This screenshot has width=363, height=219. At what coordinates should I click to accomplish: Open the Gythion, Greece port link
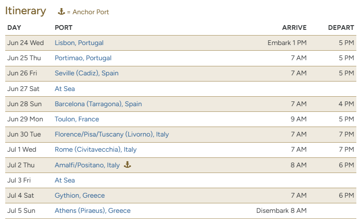[80, 195]
